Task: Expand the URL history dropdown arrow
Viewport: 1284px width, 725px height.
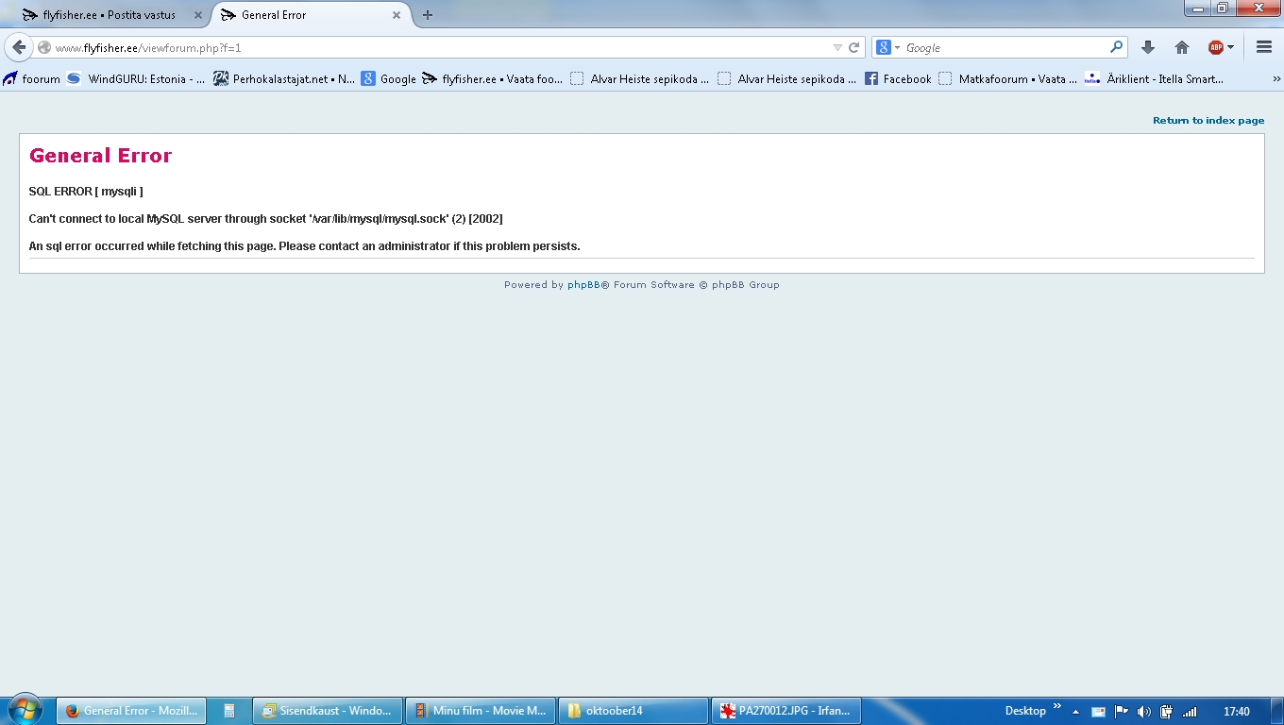Action: (x=837, y=47)
